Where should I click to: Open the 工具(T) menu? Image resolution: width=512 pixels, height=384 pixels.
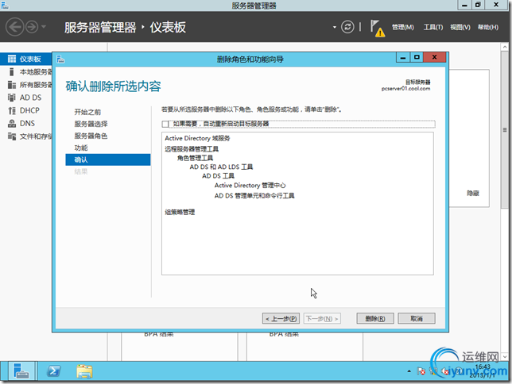click(x=433, y=28)
